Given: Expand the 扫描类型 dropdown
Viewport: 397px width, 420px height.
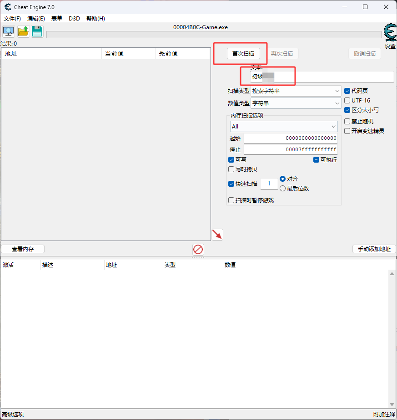Looking at the screenshot, I should coord(296,91).
